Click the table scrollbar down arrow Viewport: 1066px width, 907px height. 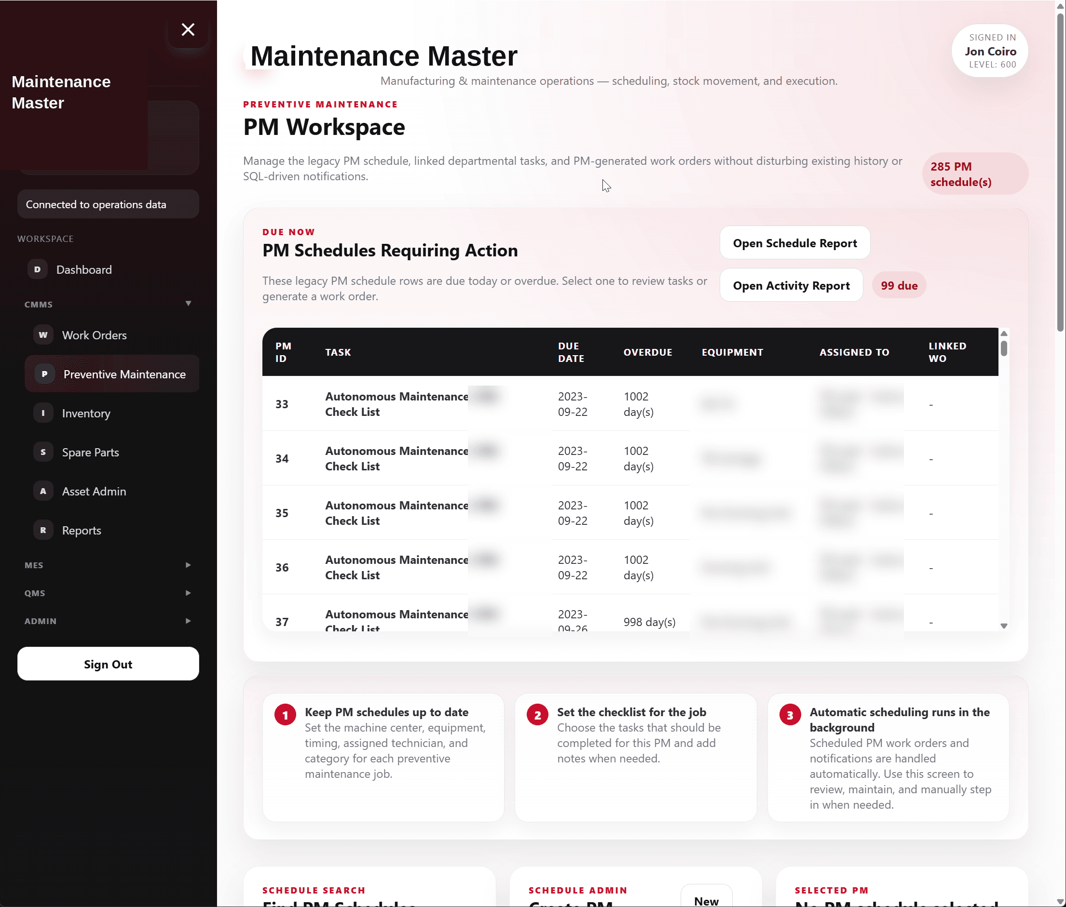[1003, 626]
